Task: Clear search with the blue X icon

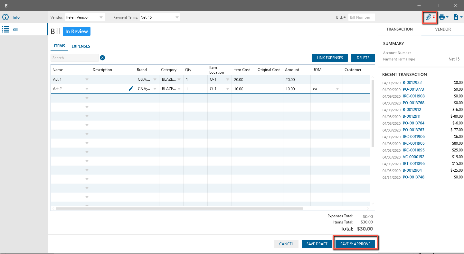Action: [102, 58]
